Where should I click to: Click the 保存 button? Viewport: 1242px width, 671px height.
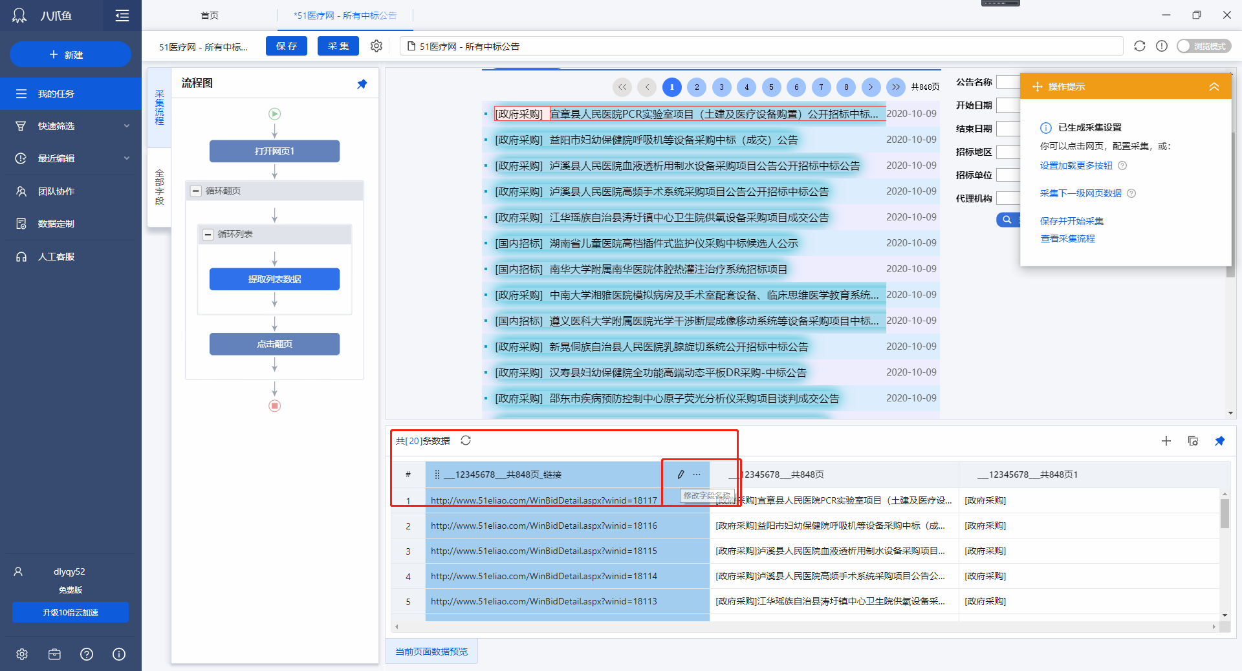click(287, 46)
